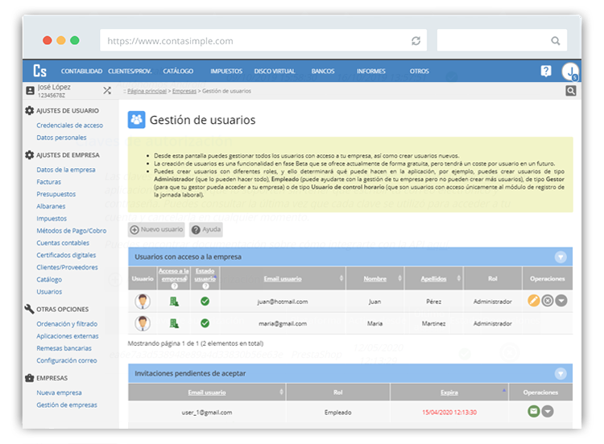Sort users by Email usuario column
Image resolution: width=604 pixels, height=444 pixels.
click(x=283, y=278)
